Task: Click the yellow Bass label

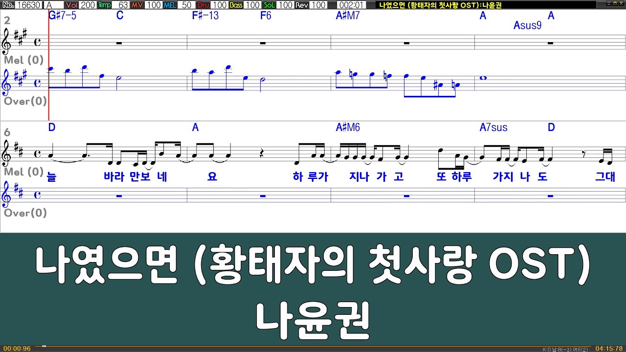Action: pos(236,5)
